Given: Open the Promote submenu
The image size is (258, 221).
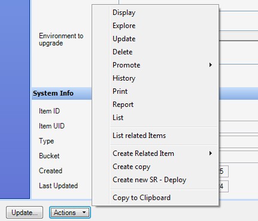Looking at the screenshot, I should point(155,65).
